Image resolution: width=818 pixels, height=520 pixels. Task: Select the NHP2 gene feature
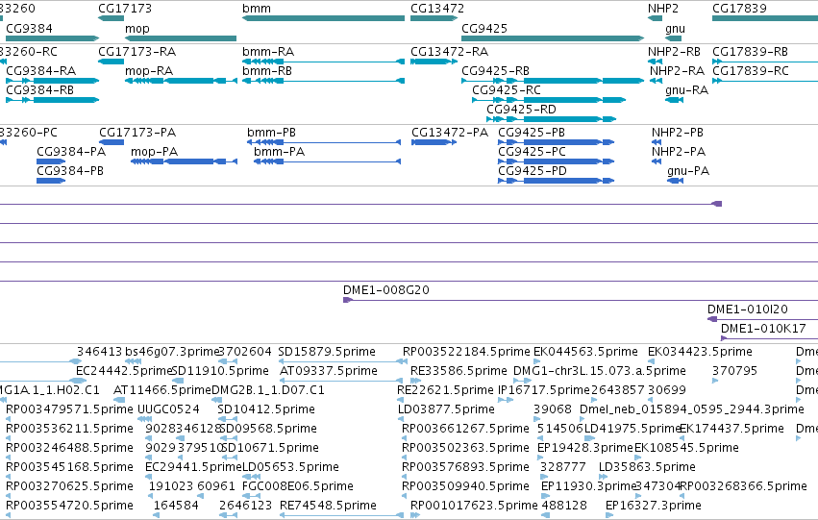coord(655,18)
